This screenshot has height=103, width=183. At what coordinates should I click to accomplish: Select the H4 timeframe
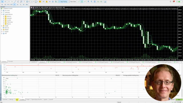point(17,5)
